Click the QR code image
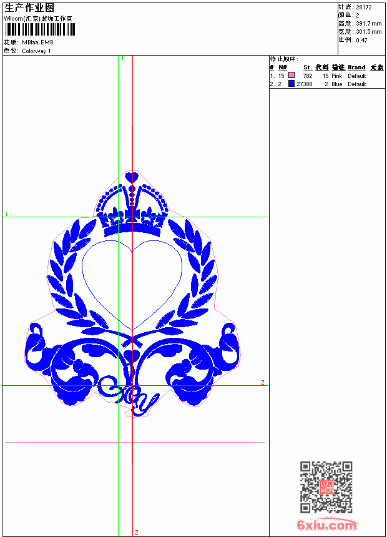 click(326, 487)
